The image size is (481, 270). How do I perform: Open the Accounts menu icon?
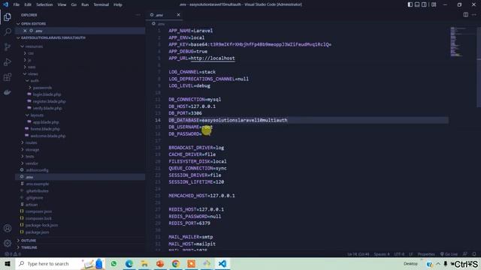click(x=8, y=228)
